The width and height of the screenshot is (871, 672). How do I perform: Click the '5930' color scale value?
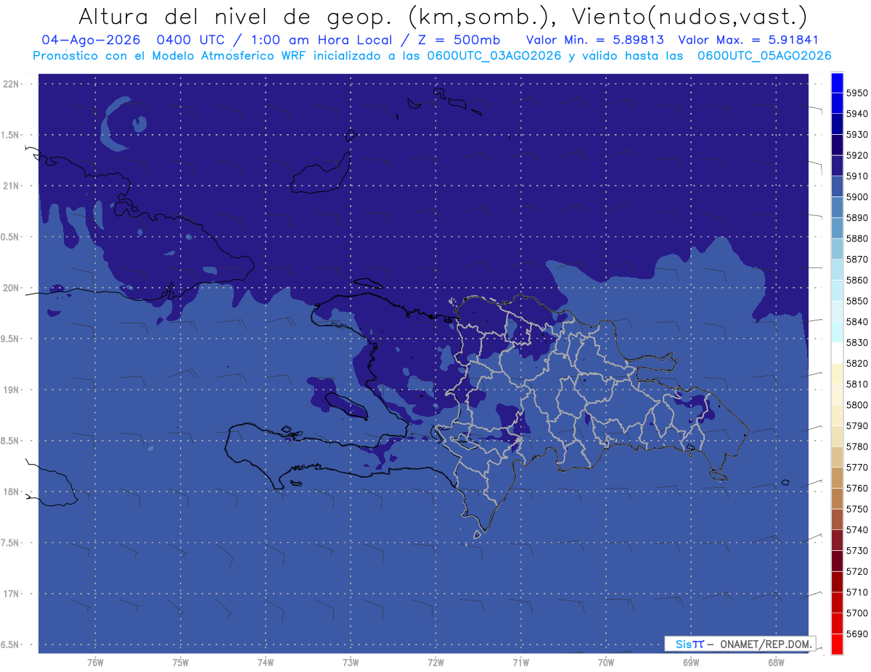pos(856,135)
